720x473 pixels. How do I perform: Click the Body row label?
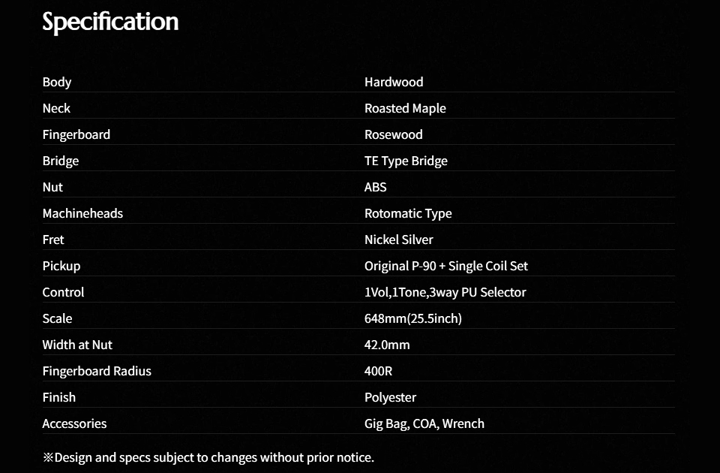[57, 82]
